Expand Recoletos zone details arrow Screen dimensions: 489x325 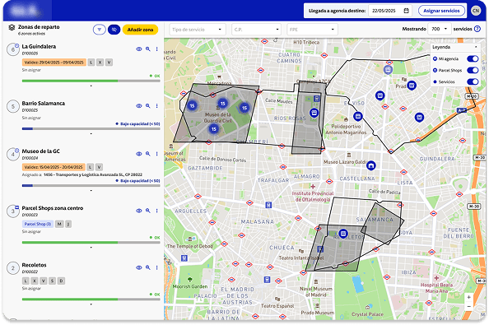91,304
